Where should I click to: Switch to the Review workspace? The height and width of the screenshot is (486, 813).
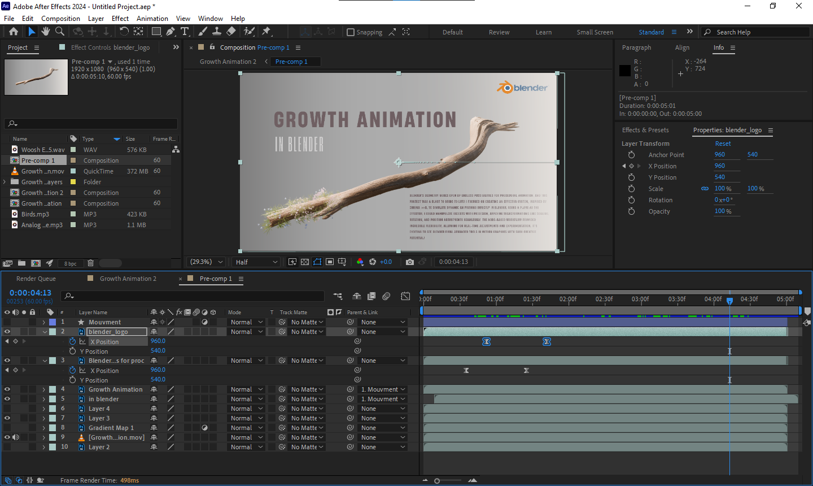pos(499,32)
